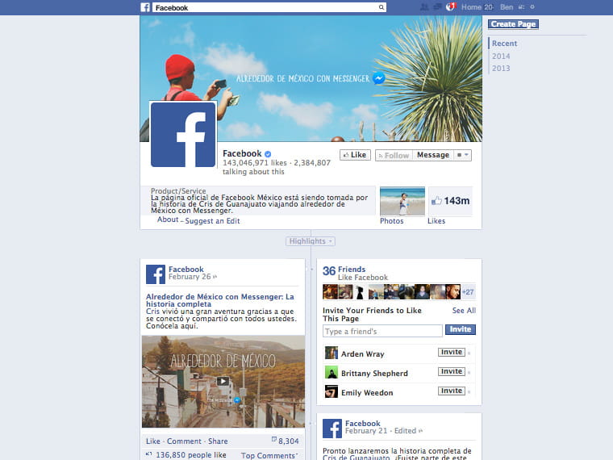Image resolution: width=613 pixels, height=460 pixels.
Task: Open Ben's profile in top bar
Action: [x=507, y=7]
